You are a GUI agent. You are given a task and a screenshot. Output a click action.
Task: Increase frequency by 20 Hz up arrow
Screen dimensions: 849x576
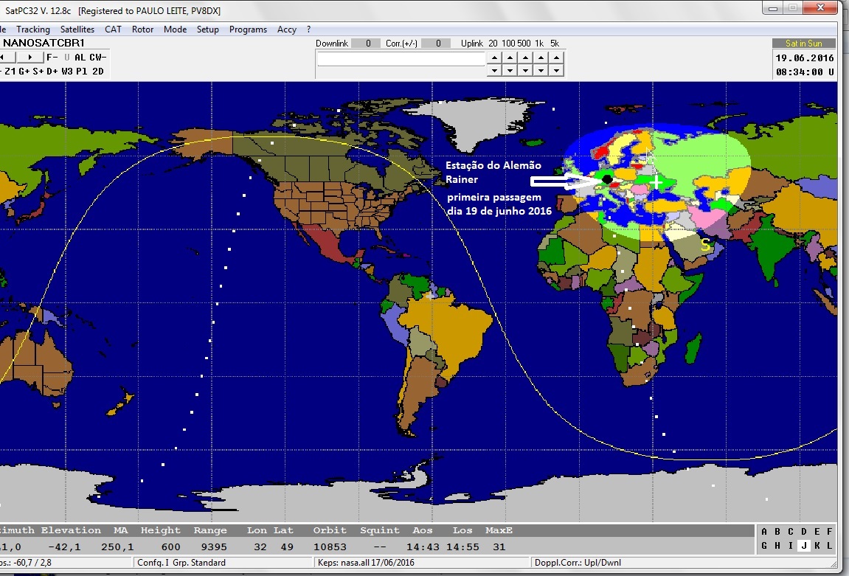tap(493, 57)
